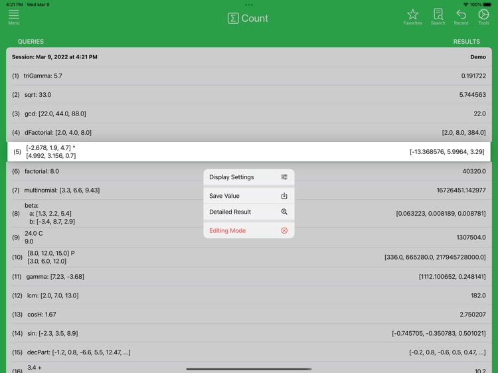Click result value 2.750207
Image resolution: width=498 pixels, height=373 pixels.
pos(473,315)
